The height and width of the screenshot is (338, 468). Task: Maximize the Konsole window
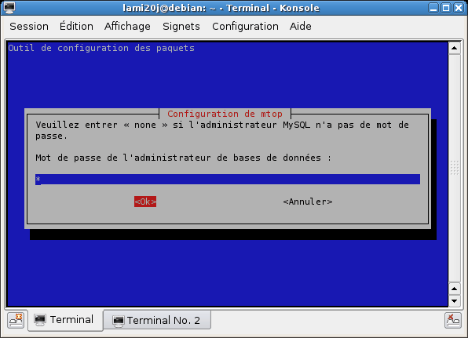(x=446, y=8)
